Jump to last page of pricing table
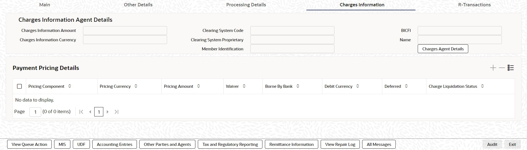527x150 pixels. [117, 112]
